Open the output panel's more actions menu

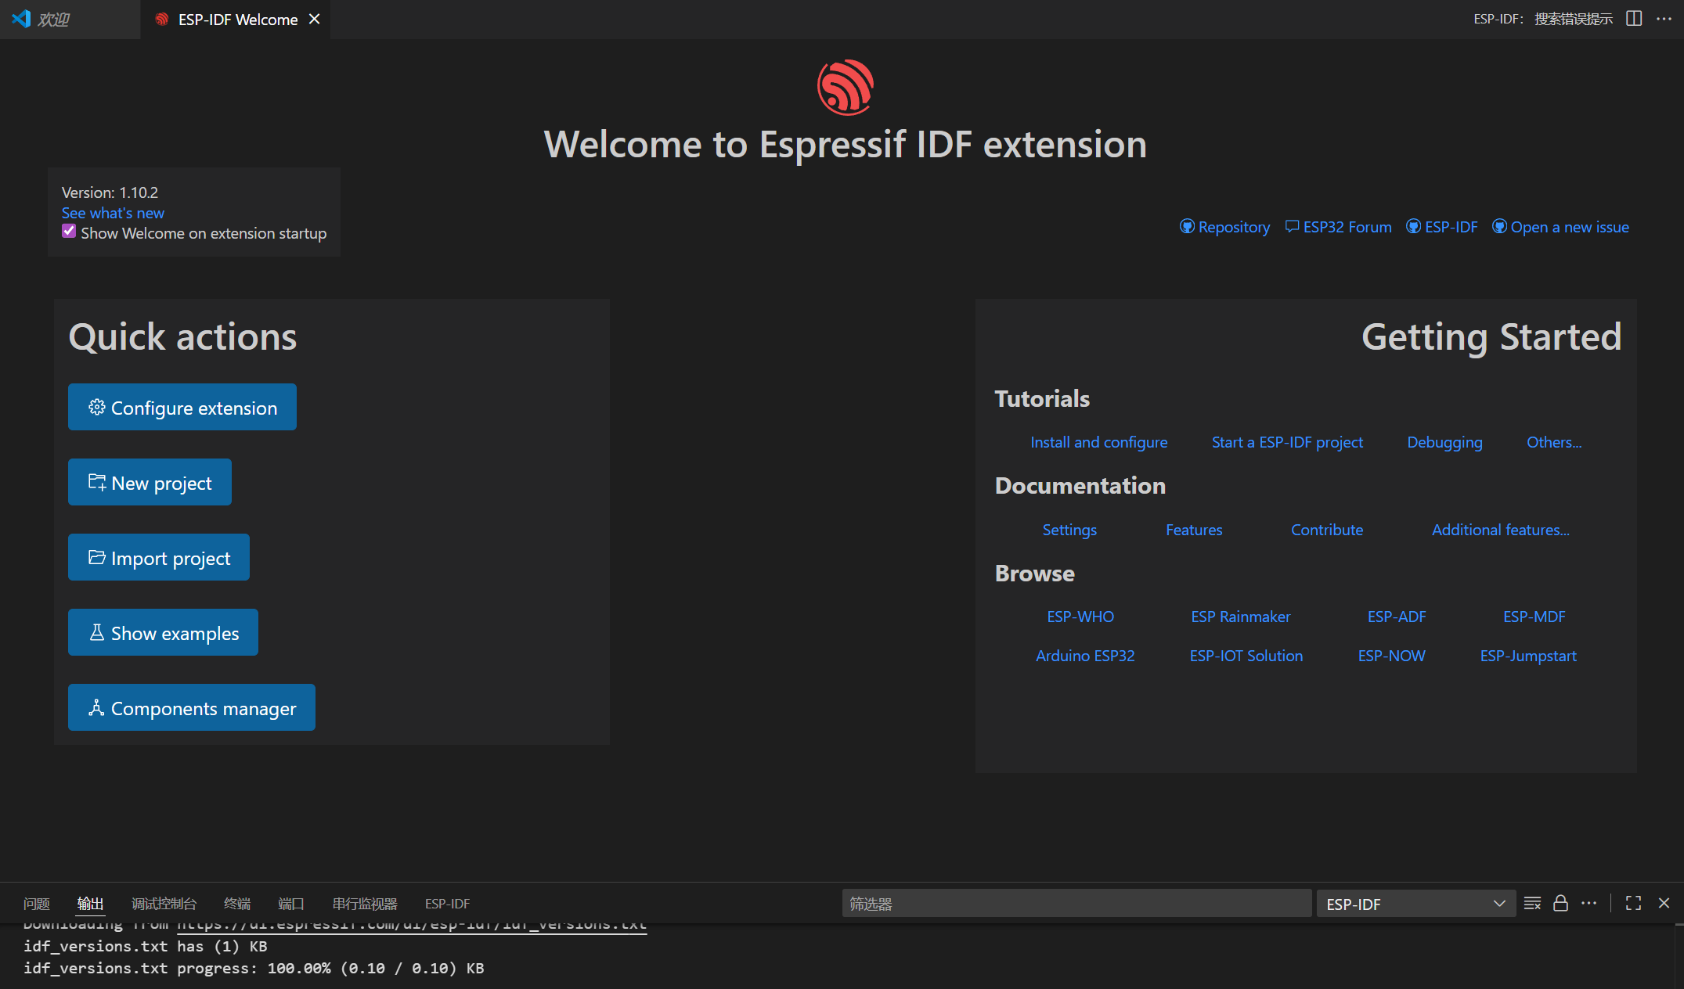pyautogui.click(x=1588, y=904)
